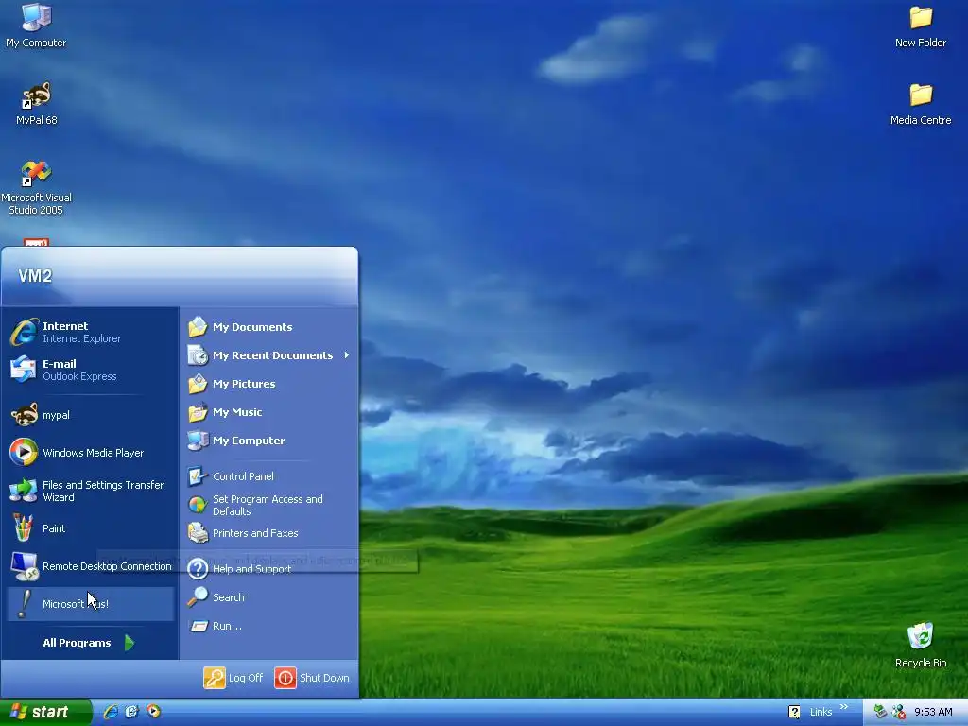Expand the All Programs list
Image resolution: width=968 pixels, height=726 pixels.
[88, 643]
